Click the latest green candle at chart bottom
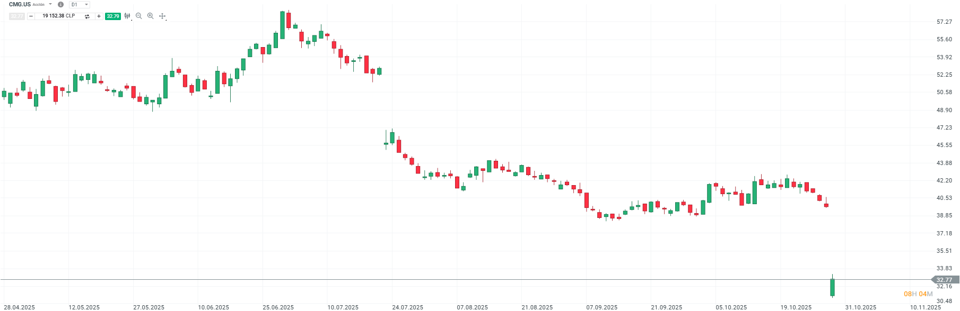Image resolution: width=960 pixels, height=311 pixels. coord(833,287)
